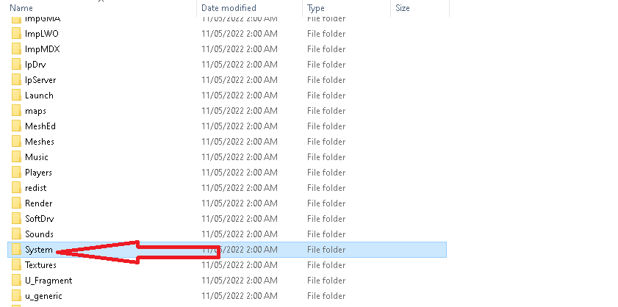This screenshot has height=307, width=618.
Task: Select the IpServer folder name
Action: coord(40,80)
